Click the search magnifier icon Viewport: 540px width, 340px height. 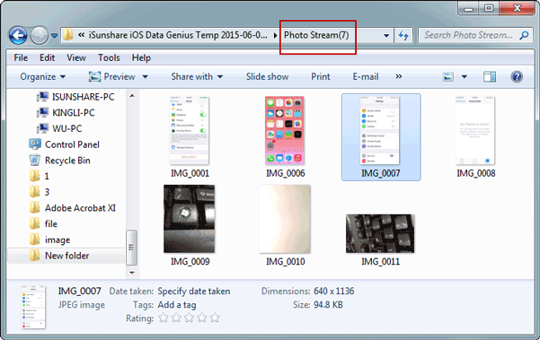click(x=524, y=35)
